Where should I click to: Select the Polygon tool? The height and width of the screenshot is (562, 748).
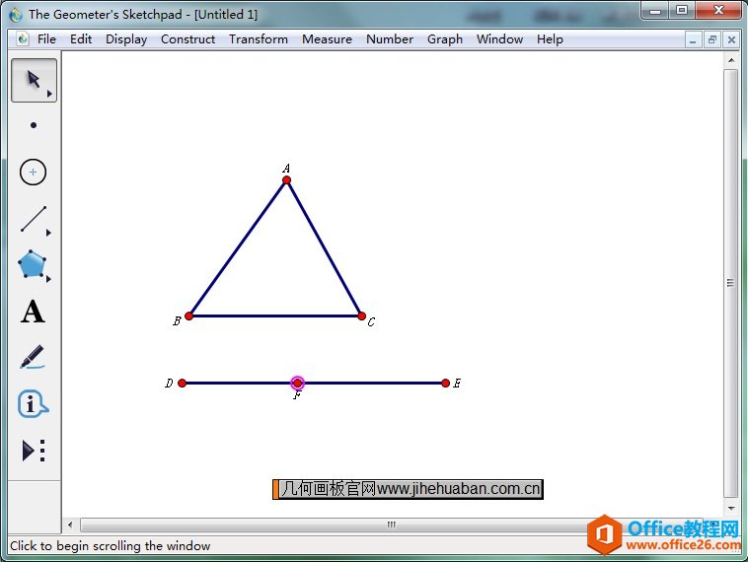coord(32,263)
